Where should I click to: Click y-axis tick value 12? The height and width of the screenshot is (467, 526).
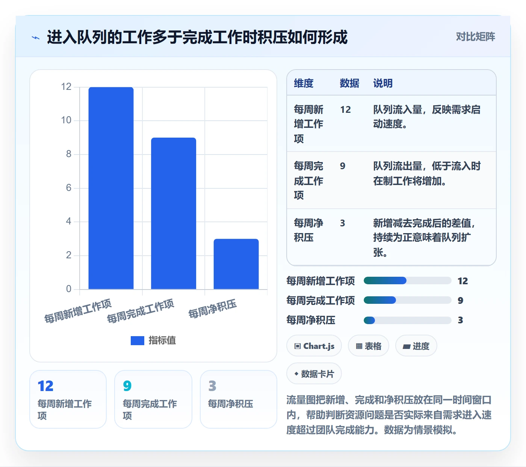[x=66, y=87]
